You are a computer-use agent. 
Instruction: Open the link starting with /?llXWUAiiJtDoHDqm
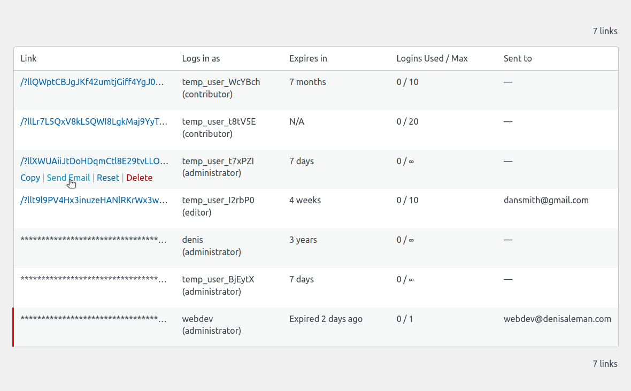[x=94, y=161]
